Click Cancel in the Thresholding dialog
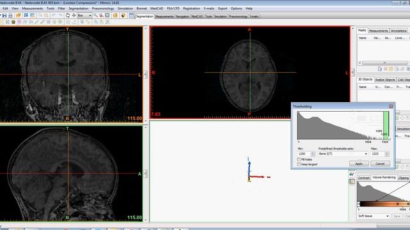Screen dimensions: 410x230 (x=380, y=164)
